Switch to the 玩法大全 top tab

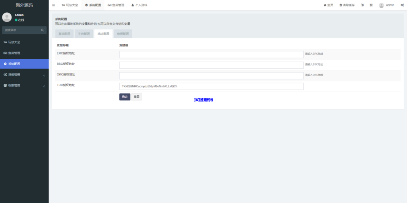(70, 5)
